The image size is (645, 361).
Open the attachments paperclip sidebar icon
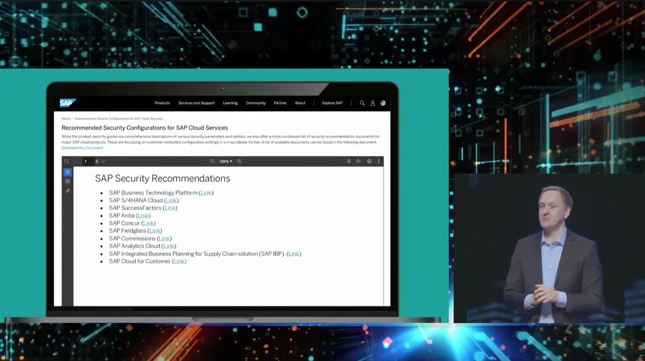pos(68,191)
